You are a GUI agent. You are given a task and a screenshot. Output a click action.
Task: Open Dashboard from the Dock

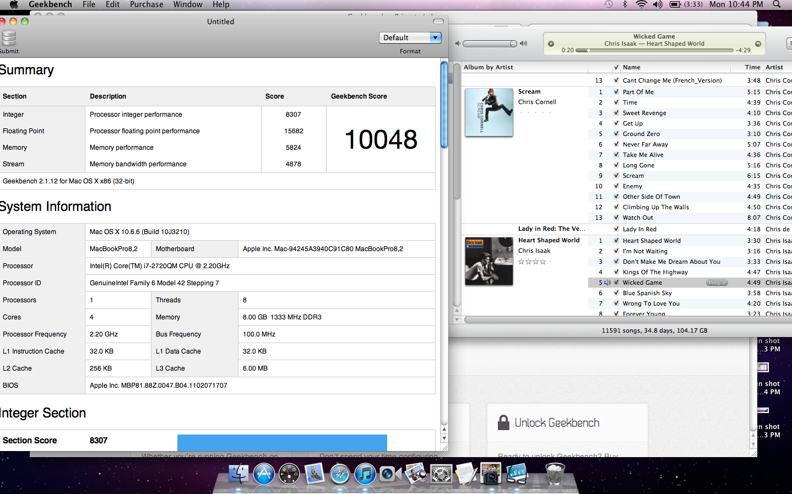coord(289,473)
